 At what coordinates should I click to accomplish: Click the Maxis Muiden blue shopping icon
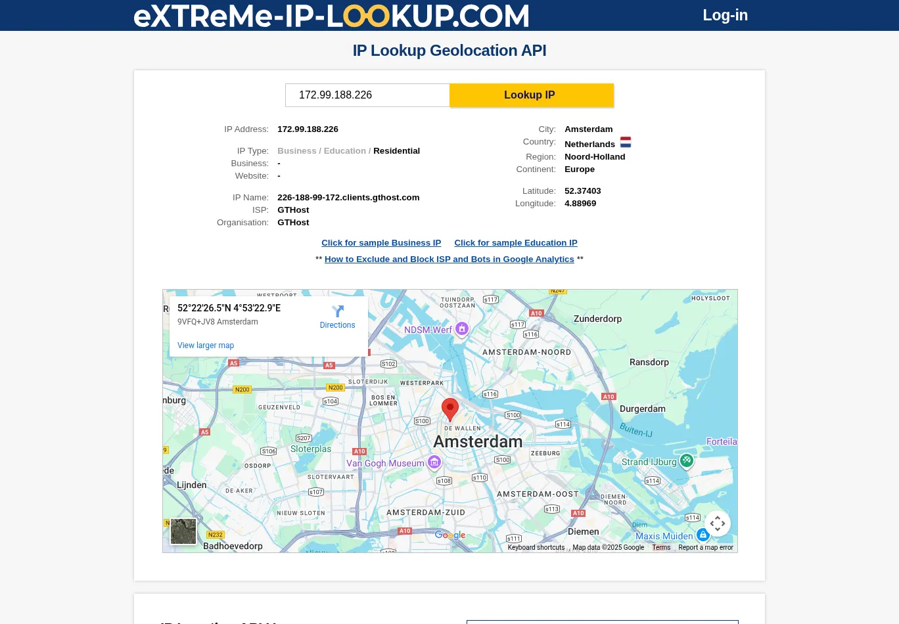(x=703, y=535)
